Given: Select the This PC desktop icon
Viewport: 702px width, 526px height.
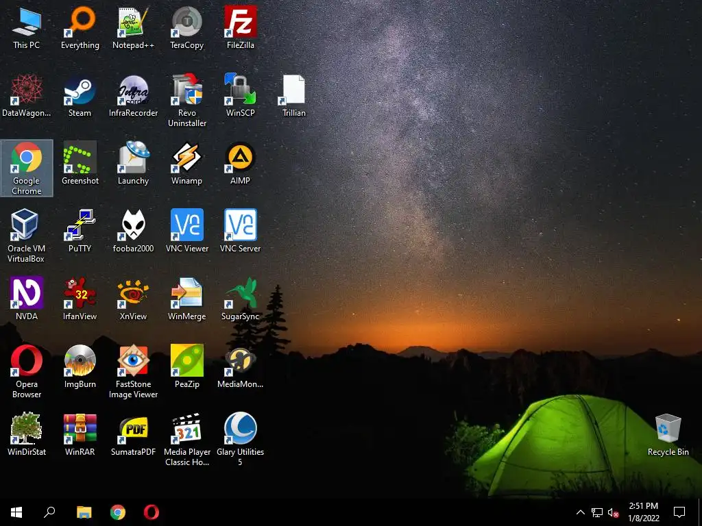Looking at the screenshot, I should point(27,27).
